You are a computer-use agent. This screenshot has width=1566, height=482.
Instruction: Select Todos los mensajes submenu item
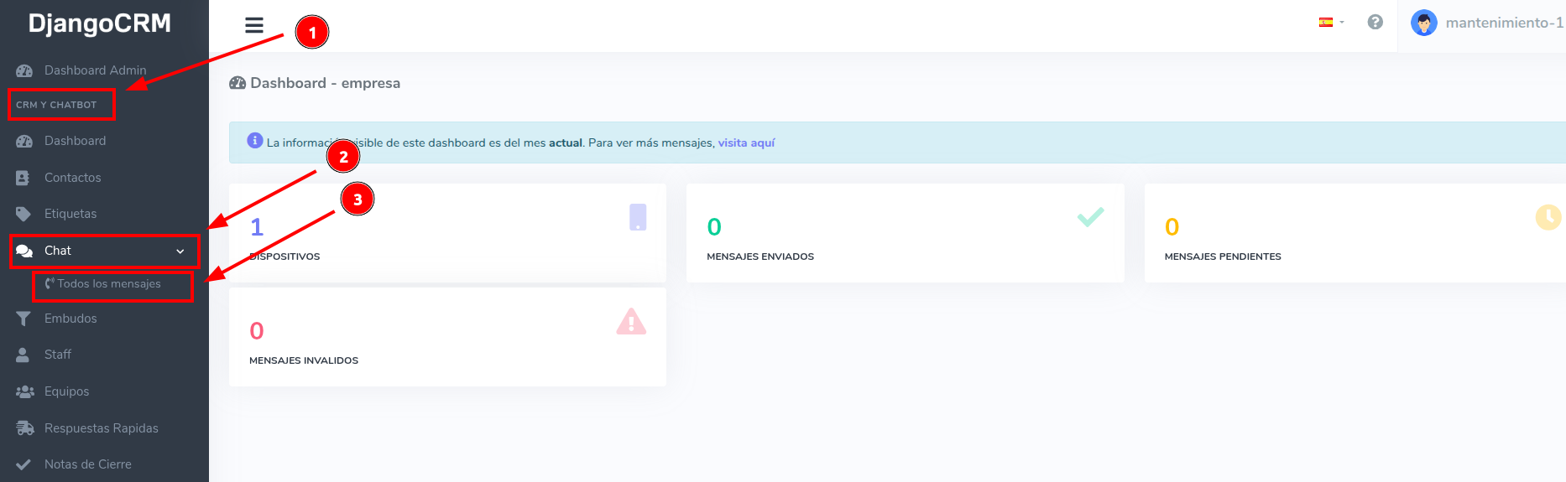click(108, 284)
